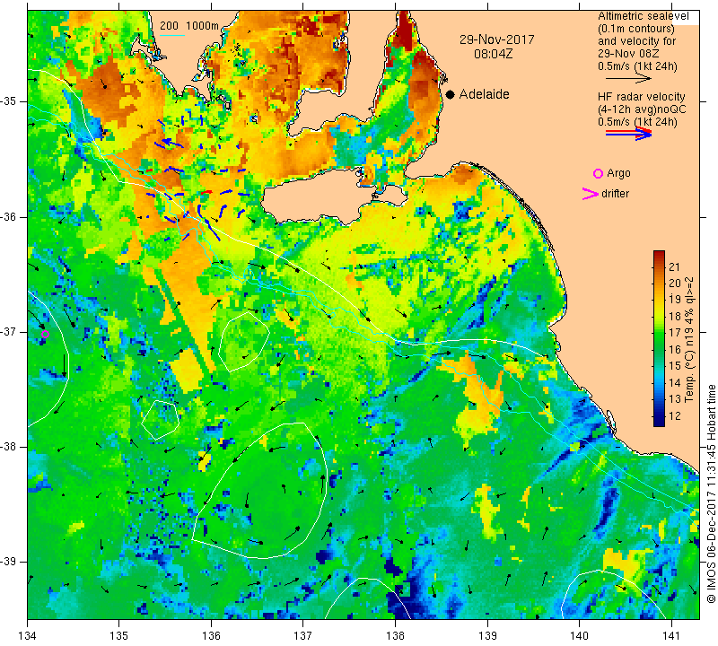Click the longitude axis label '137'

click(x=303, y=635)
